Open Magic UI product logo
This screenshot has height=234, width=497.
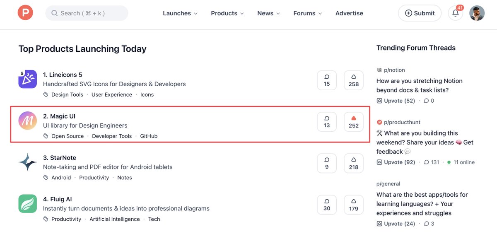(x=28, y=121)
